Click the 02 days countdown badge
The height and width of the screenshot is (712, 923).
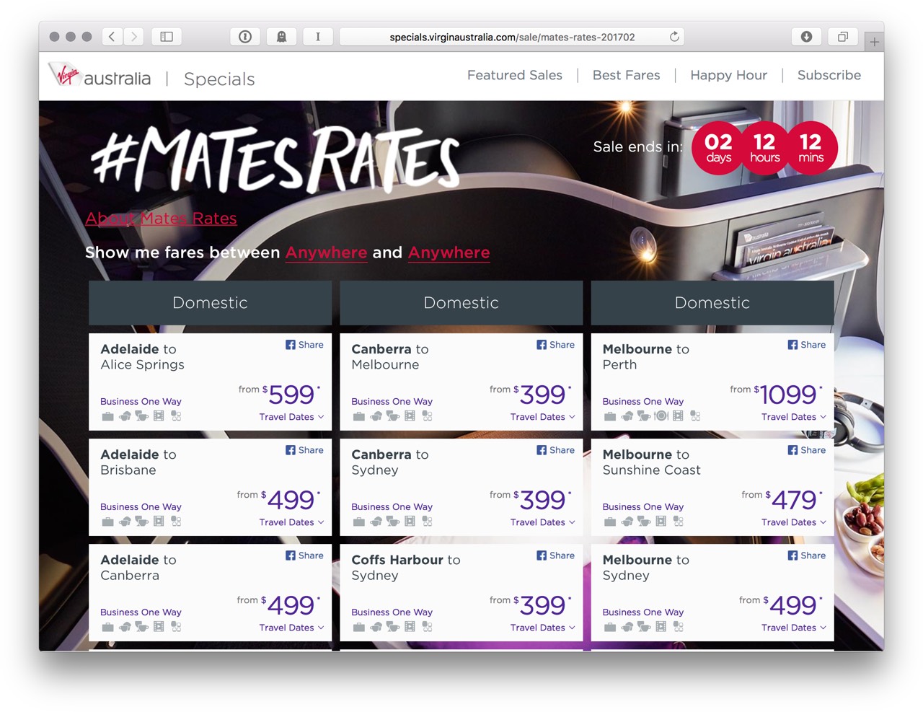point(717,148)
